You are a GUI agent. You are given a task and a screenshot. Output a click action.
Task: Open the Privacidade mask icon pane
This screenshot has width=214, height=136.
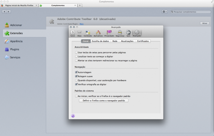pos(109,33)
